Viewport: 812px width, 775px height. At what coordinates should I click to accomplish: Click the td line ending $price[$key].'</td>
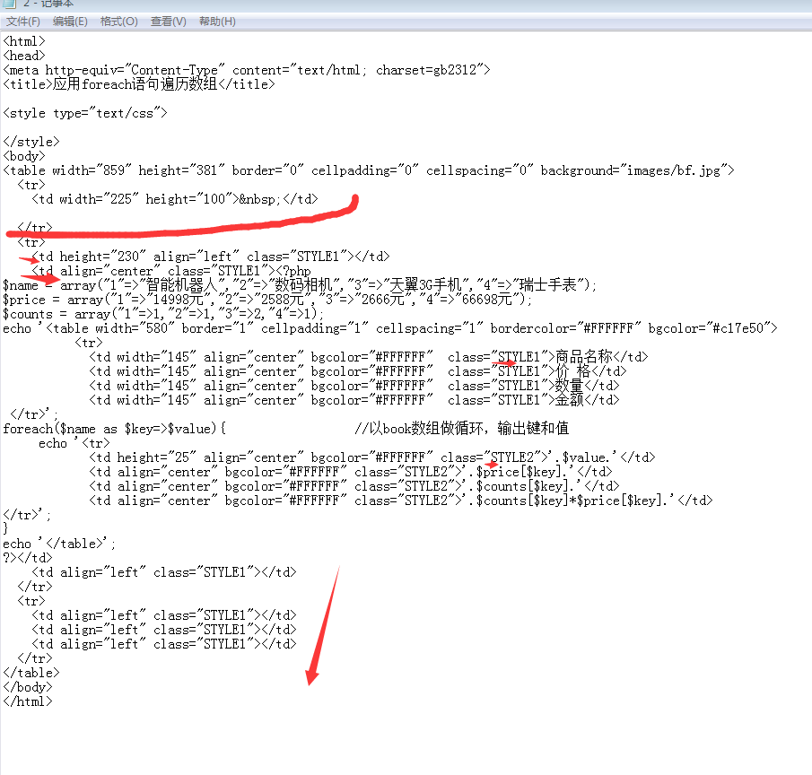pos(351,472)
